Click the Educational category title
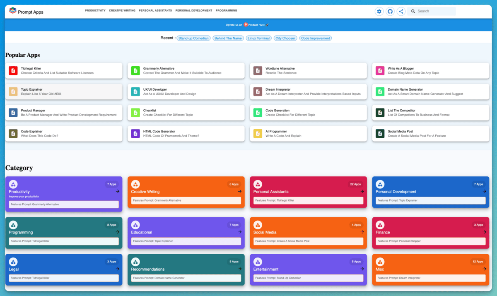This screenshot has height=296, width=497. [142, 232]
